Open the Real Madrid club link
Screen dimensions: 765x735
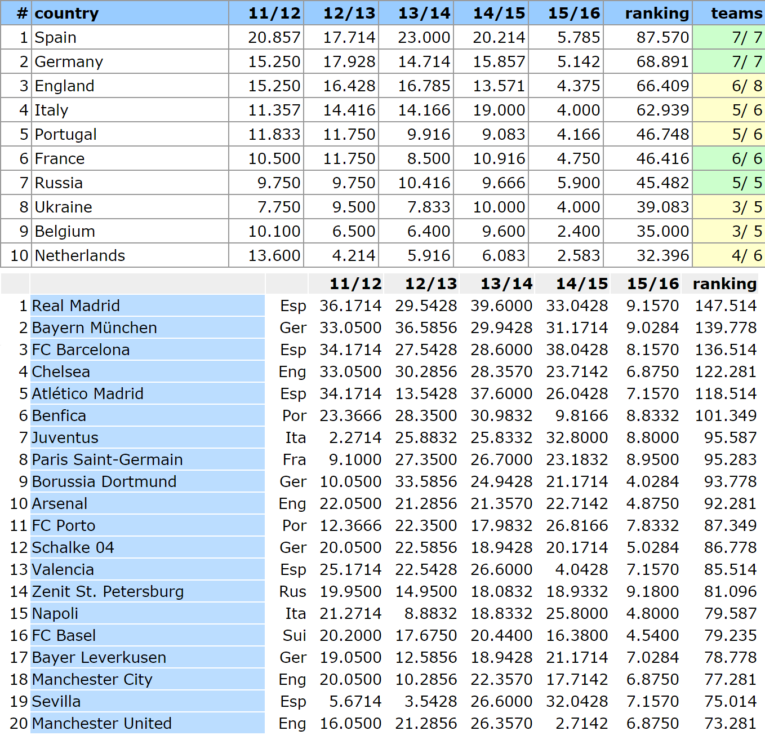(x=75, y=305)
